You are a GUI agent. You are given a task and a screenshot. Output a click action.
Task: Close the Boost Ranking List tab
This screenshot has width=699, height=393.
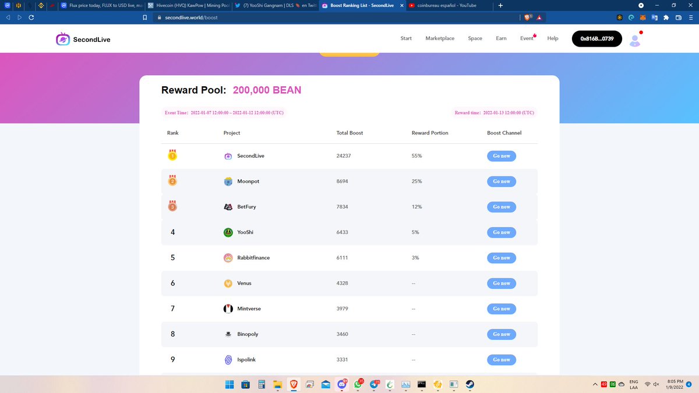[401, 5]
